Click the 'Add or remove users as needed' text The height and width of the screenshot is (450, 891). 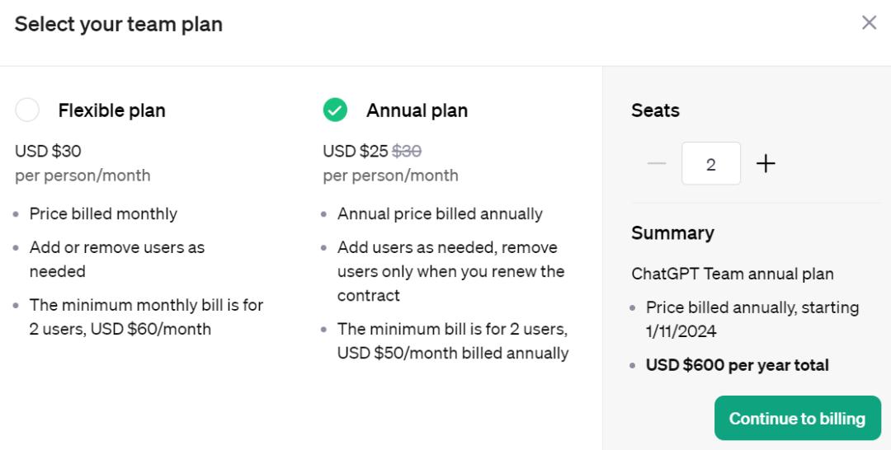(x=116, y=259)
